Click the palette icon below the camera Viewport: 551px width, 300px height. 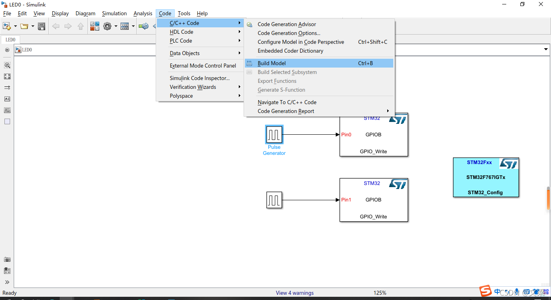[7, 271]
